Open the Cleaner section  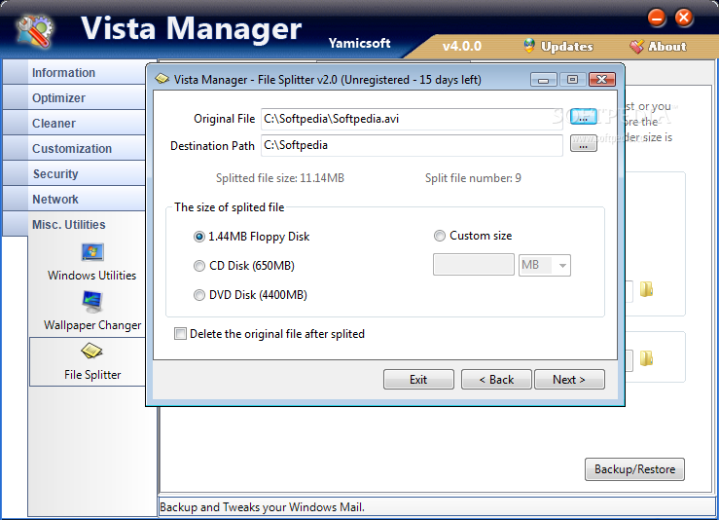[x=74, y=123]
